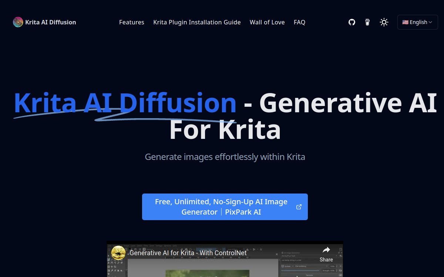Click the 'Krita AI Diffusion' header text
Viewport: 444px width, 277px height.
click(51, 22)
